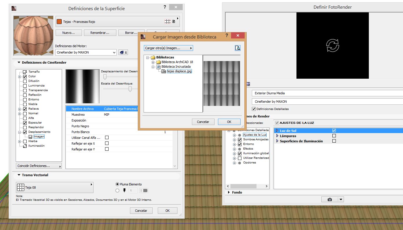Click the Renombrar button

pos(100,33)
